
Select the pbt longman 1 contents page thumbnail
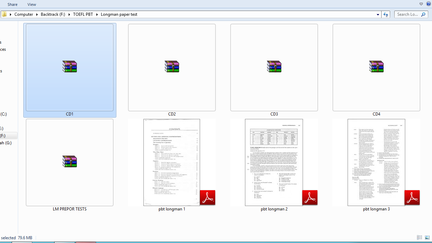tap(172, 162)
